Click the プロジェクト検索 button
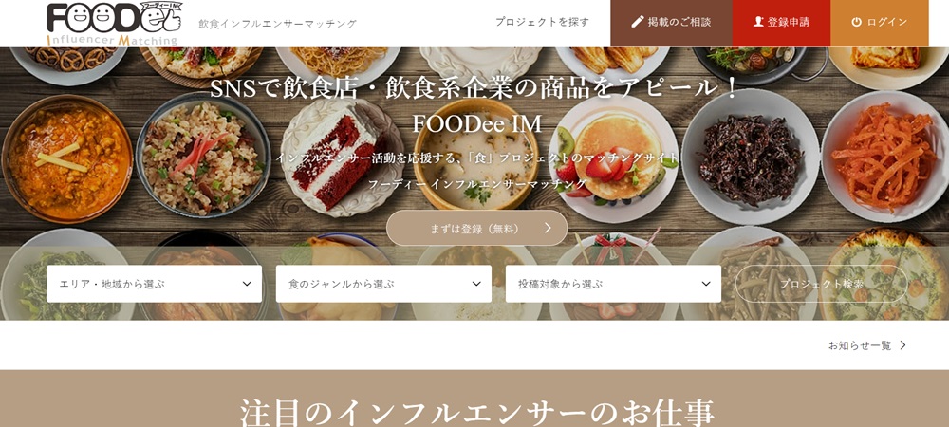Viewport: 949px width, 427px height. tap(821, 284)
